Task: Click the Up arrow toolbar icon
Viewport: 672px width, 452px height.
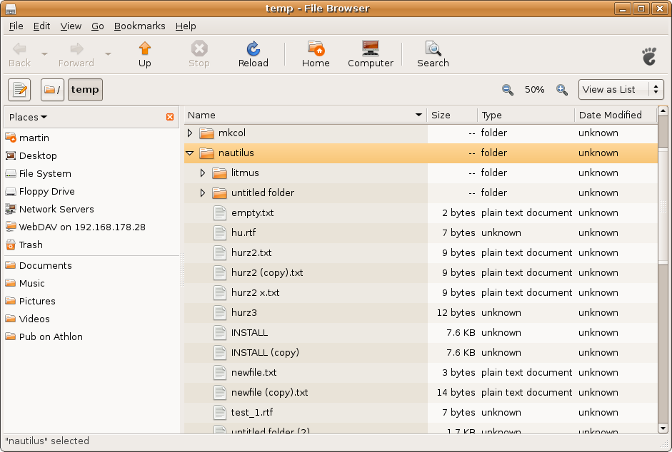Action: click(x=145, y=49)
